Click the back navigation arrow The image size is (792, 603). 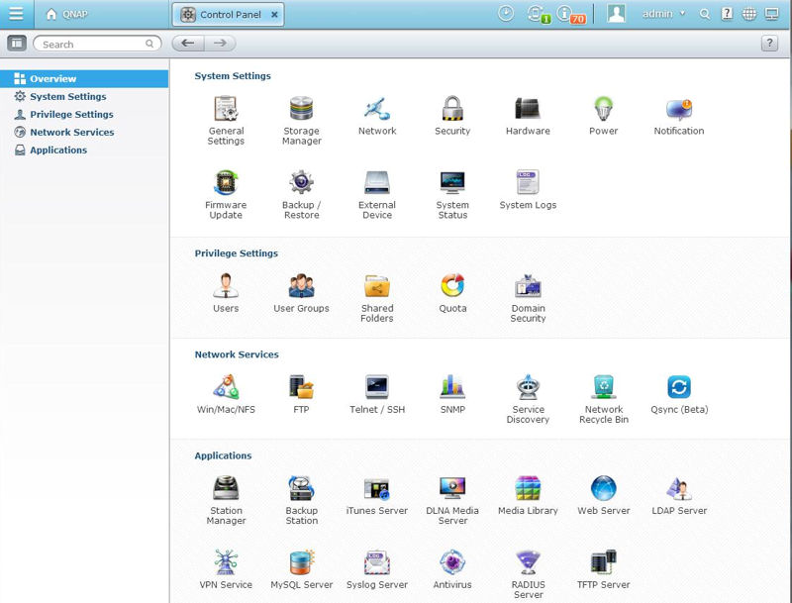[187, 44]
